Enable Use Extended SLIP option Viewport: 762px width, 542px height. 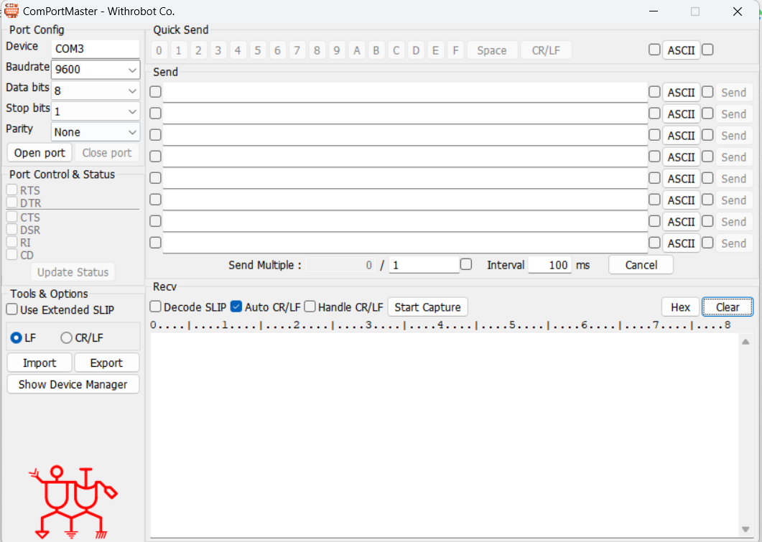click(x=12, y=309)
